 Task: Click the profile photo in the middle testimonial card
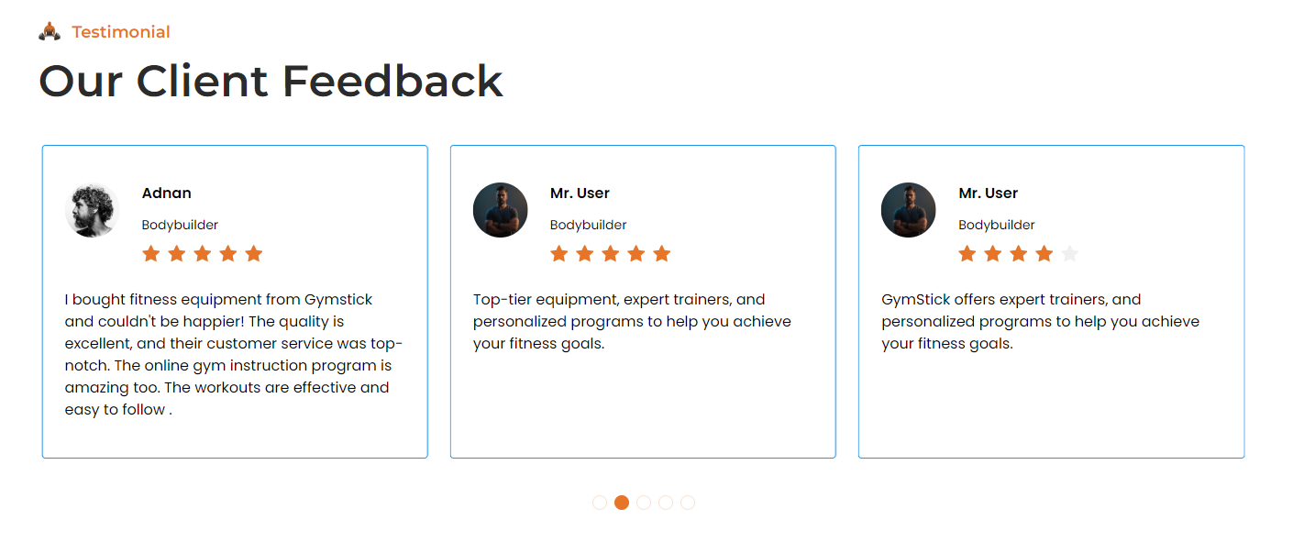point(501,210)
